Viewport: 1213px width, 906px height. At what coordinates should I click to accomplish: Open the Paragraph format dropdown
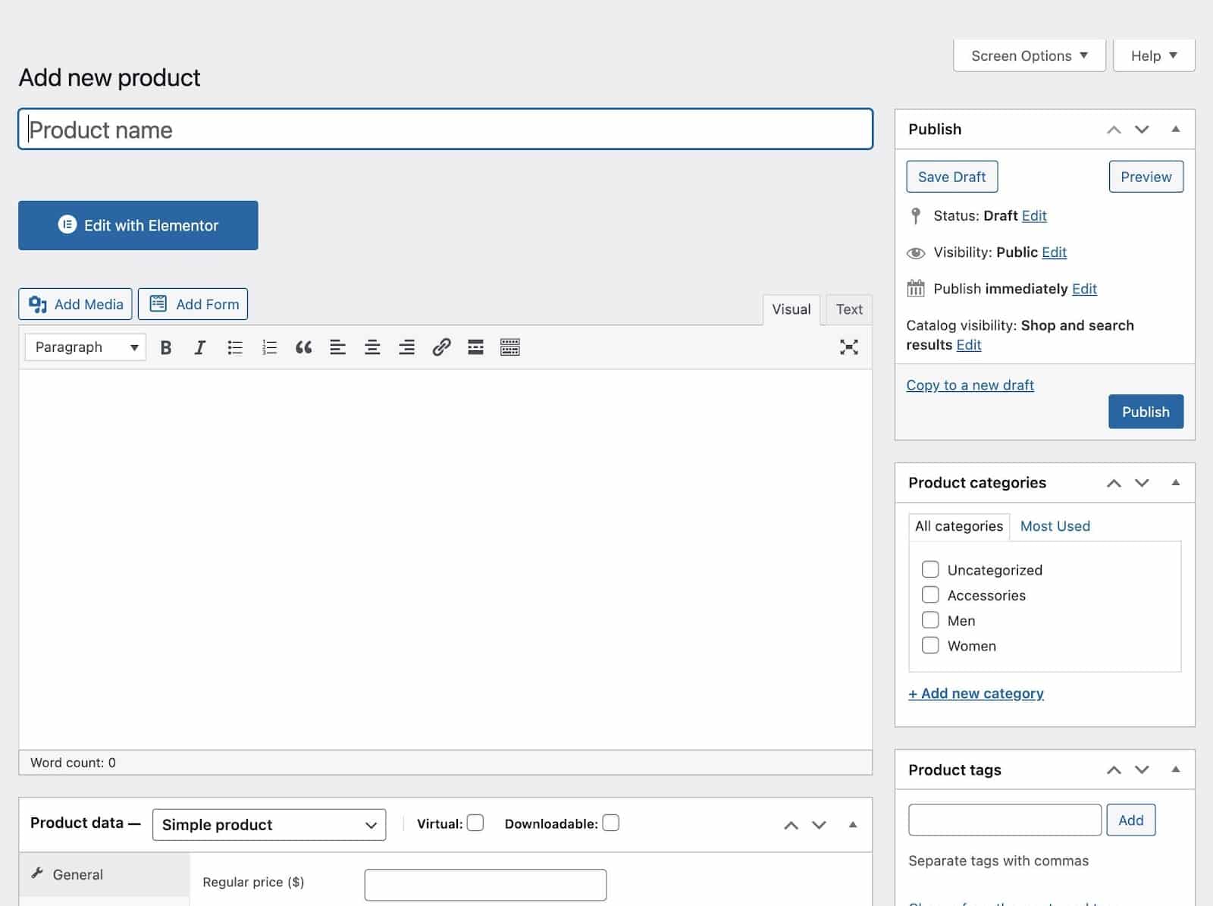pyautogui.click(x=86, y=347)
